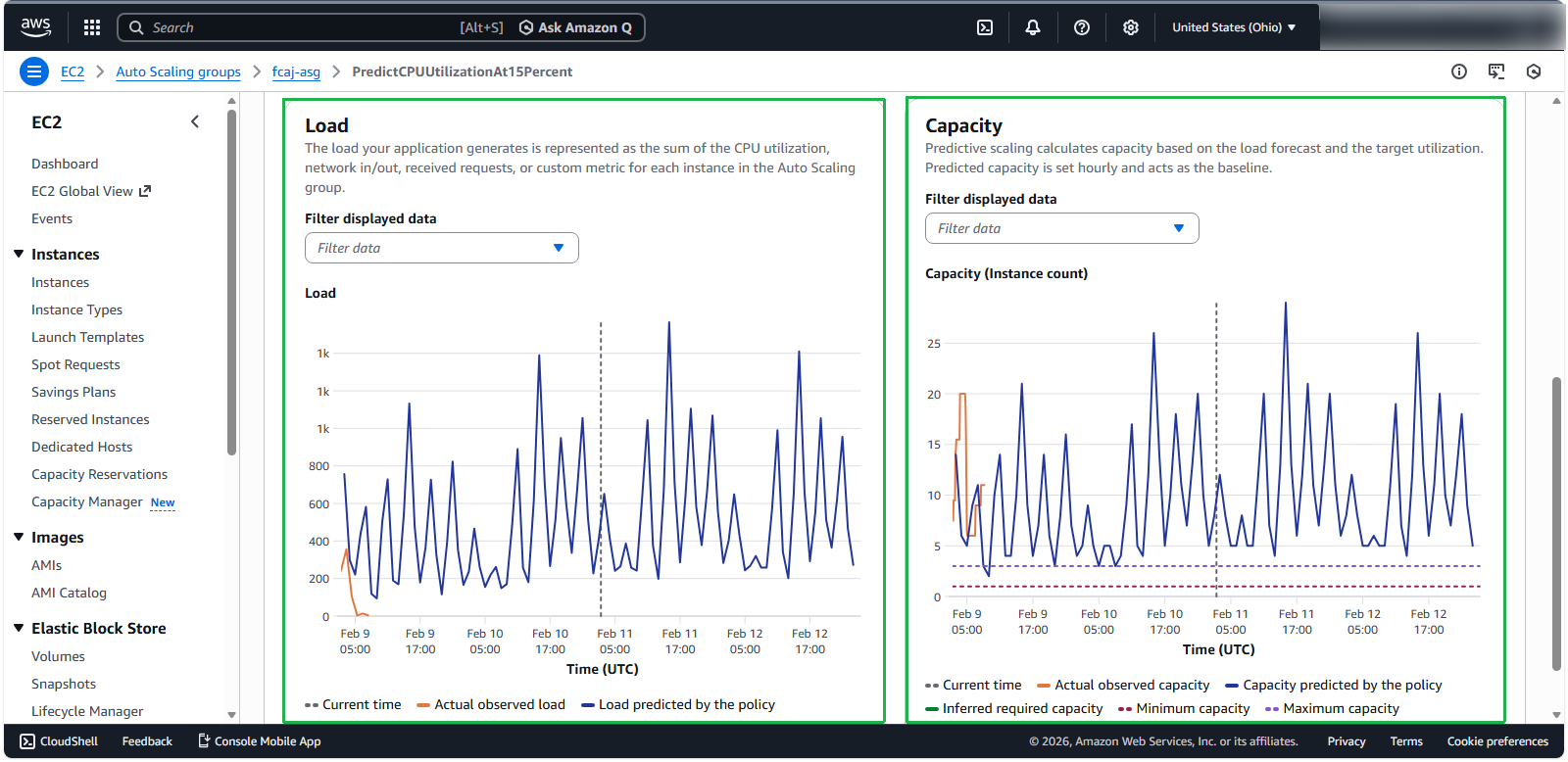The image size is (1568, 762).
Task: Toggle Current time legend in Load chart
Action: [x=353, y=704]
